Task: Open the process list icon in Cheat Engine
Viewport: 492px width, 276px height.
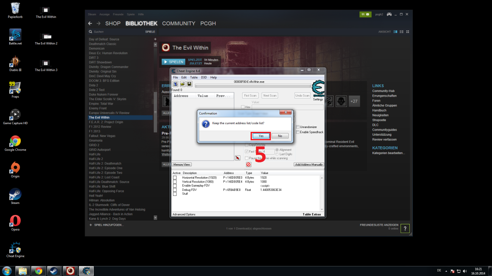Action: pyautogui.click(x=175, y=84)
